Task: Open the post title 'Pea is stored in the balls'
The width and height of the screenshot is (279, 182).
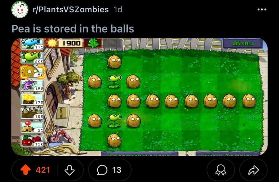Action: (x=73, y=29)
